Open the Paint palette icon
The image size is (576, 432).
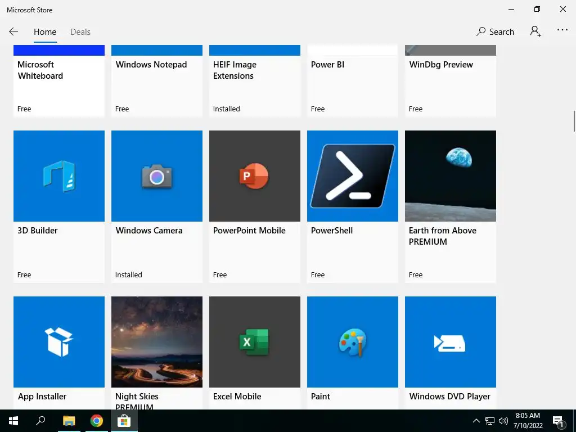point(353,342)
